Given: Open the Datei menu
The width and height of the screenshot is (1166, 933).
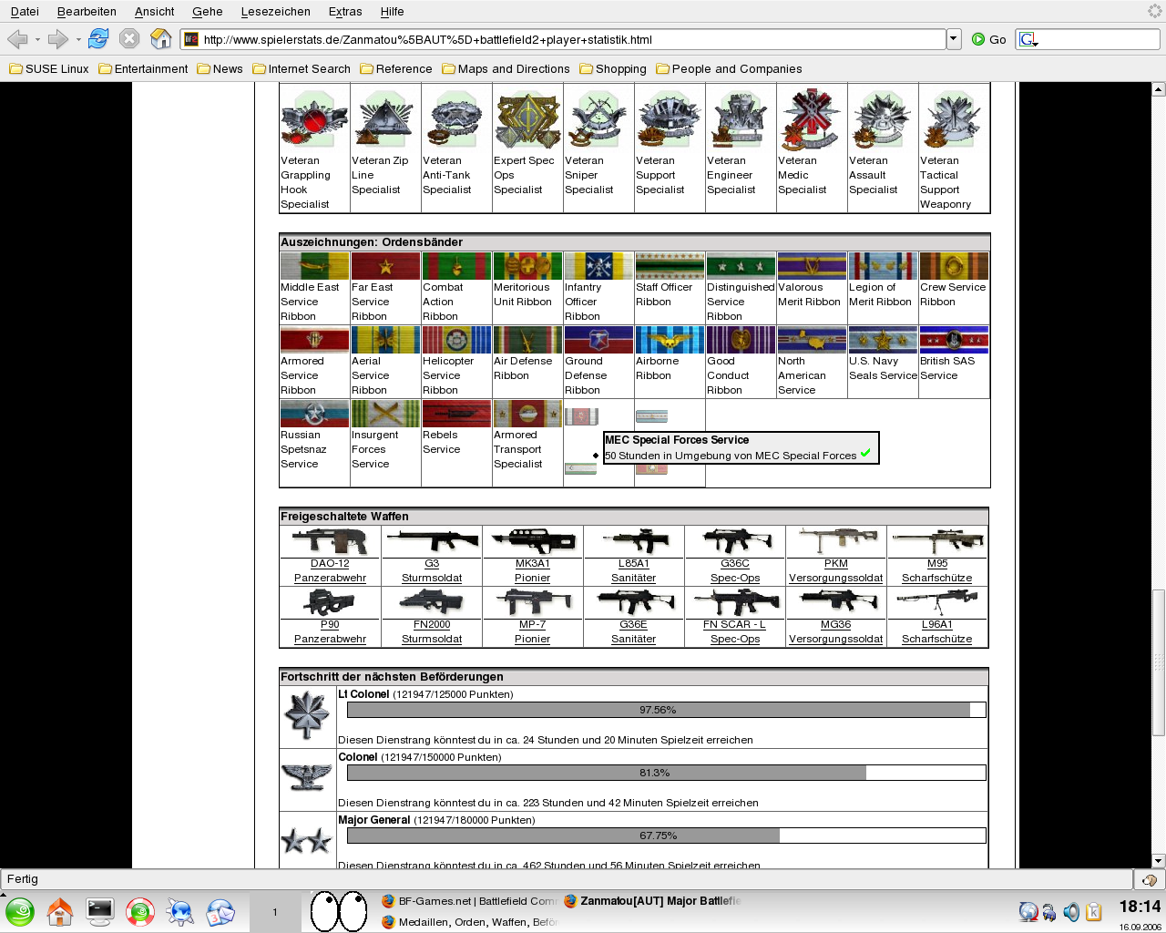Looking at the screenshot, I should click(25, 12).
